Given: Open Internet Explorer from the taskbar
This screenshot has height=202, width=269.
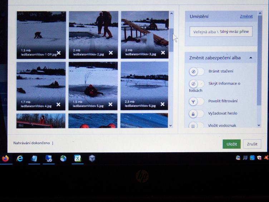Looking at the screenshot, I should click(x=20, y=158).
